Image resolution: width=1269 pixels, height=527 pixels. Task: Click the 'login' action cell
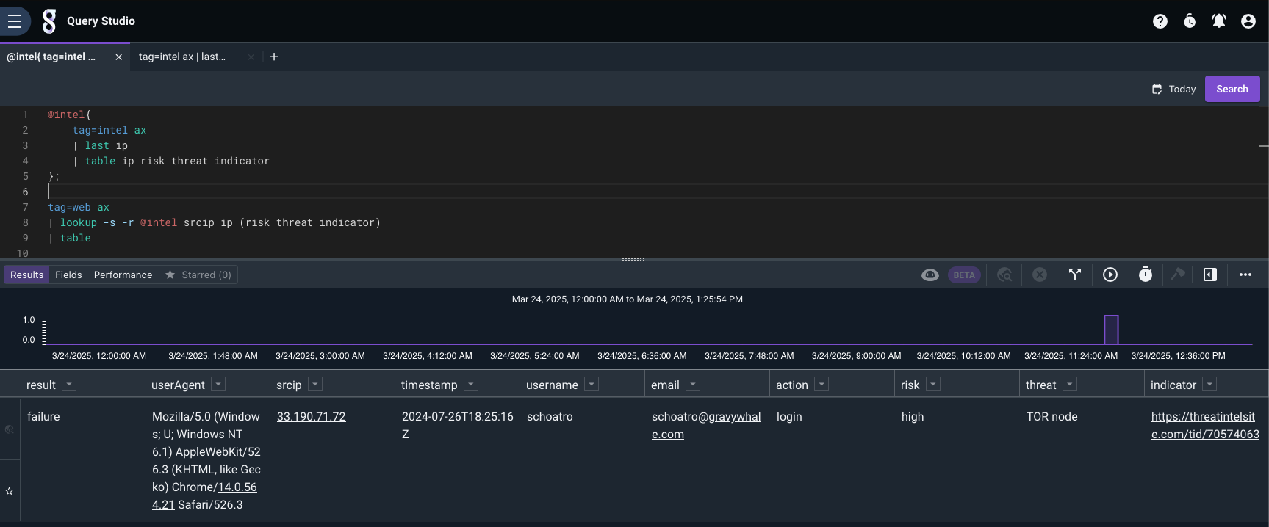pos(789,416)
